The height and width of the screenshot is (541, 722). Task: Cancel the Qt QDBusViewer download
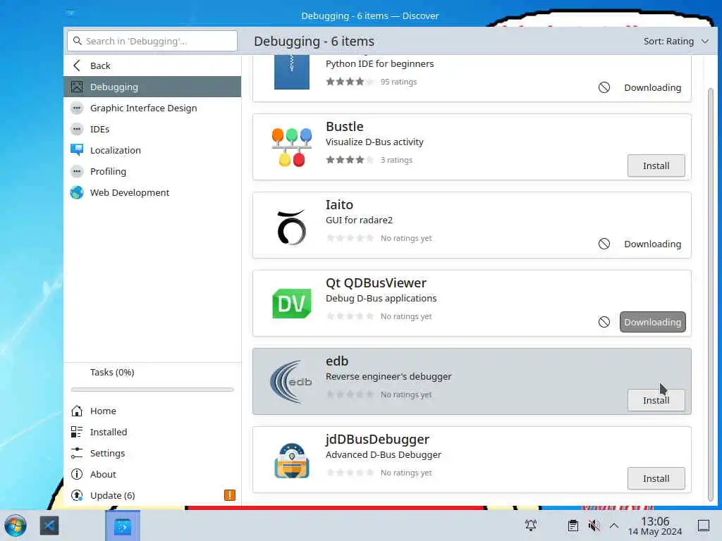[x=604, y=322]
